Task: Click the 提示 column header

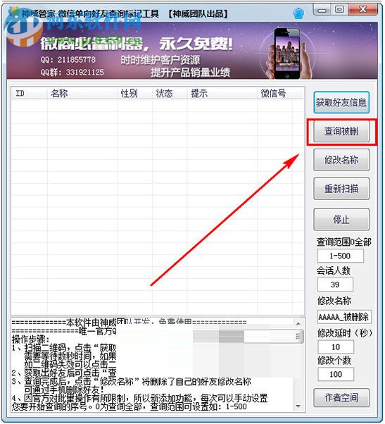Action: [222, 94]
